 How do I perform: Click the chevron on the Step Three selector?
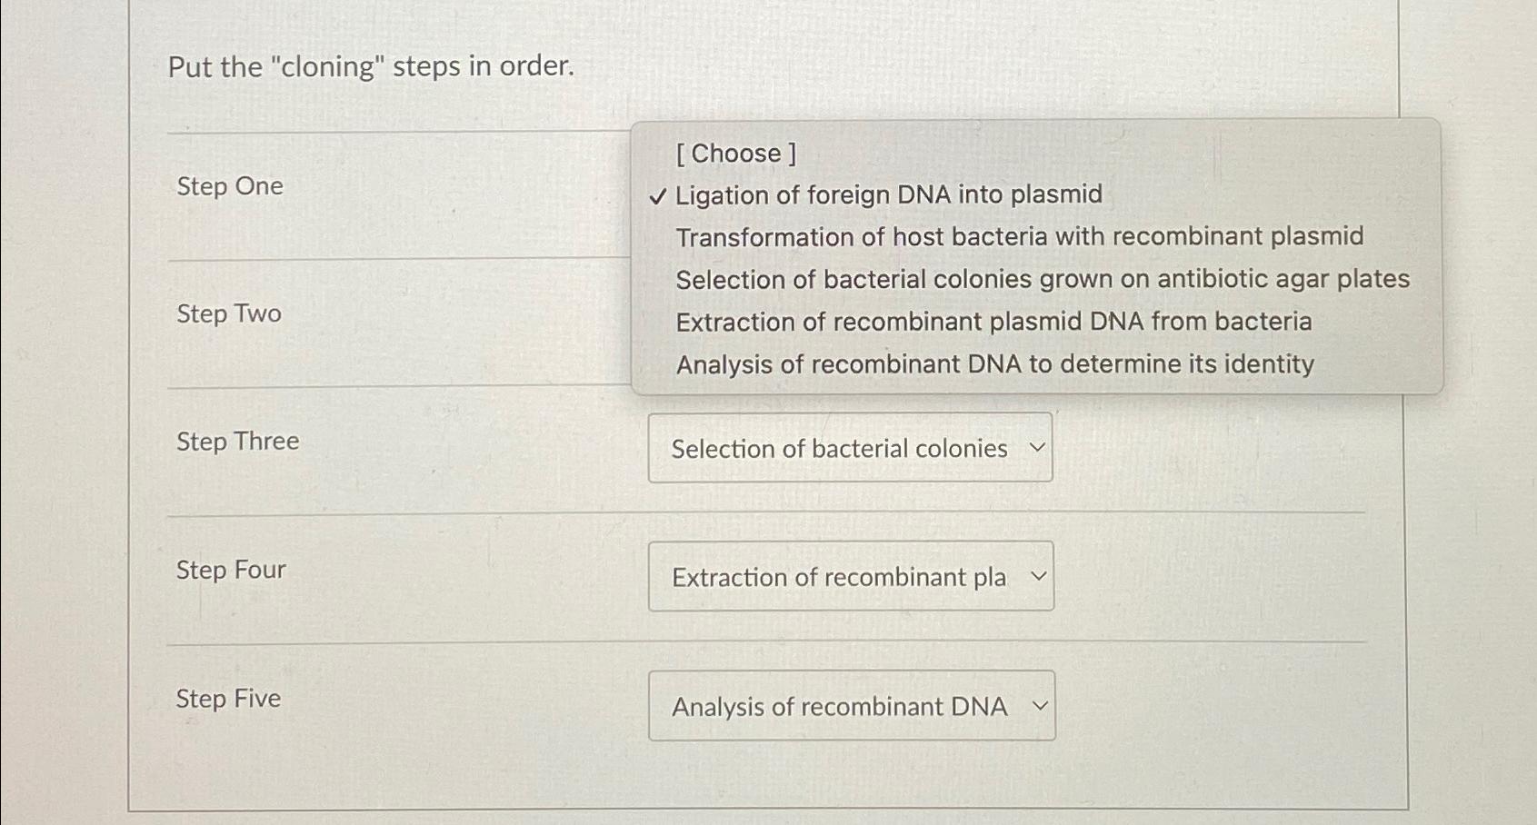click(x=1039, y=448)
